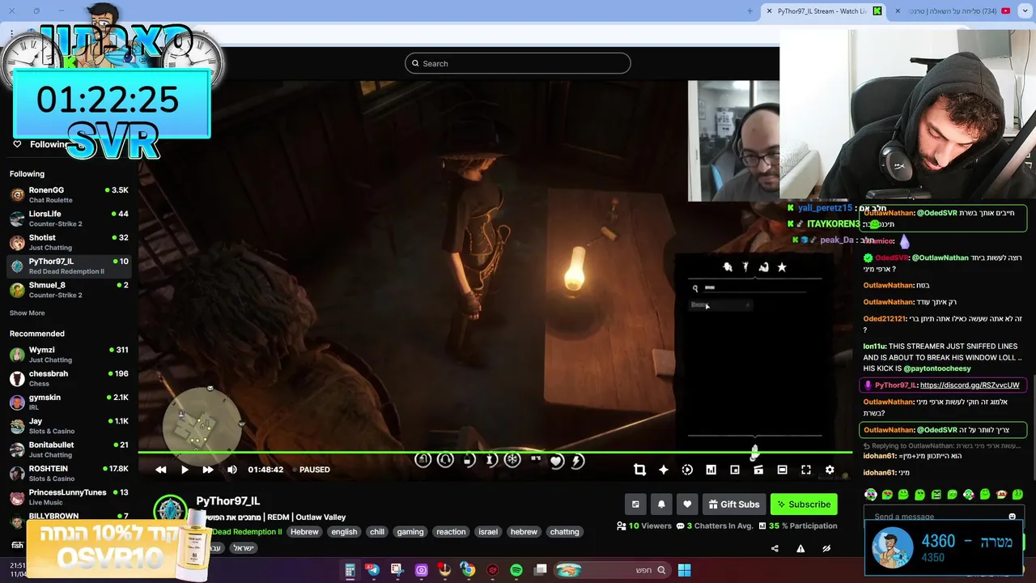Enter fullscreen mode in the player
Image resolution: width=1036 pixels, height=583 pixels.
pyautogui.click(x=806, y=470)
